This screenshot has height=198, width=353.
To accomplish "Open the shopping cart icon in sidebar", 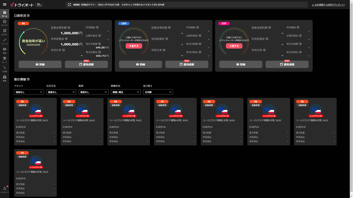I will click(x=4, y=59).
